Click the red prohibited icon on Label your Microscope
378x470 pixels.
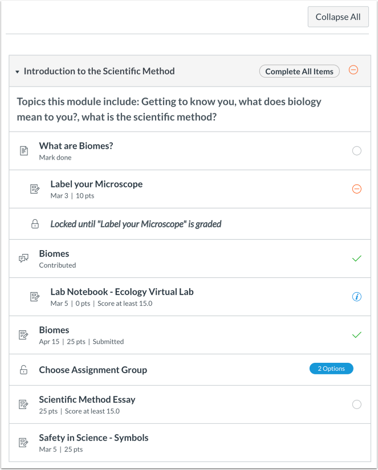(x=357, y=189)
